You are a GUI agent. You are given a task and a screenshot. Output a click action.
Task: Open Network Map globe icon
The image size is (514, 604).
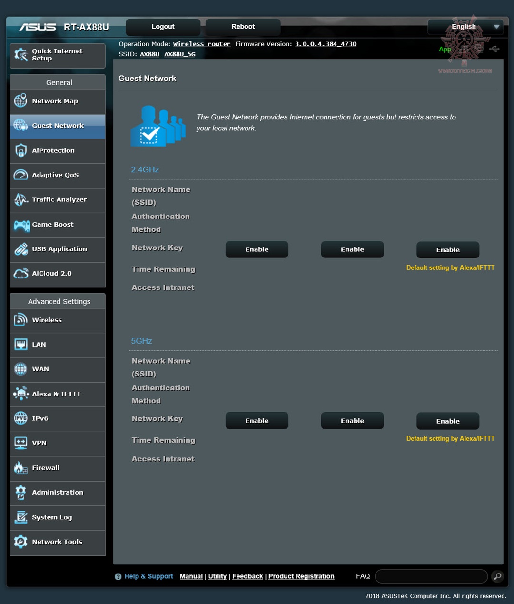(x=20, y=100)
